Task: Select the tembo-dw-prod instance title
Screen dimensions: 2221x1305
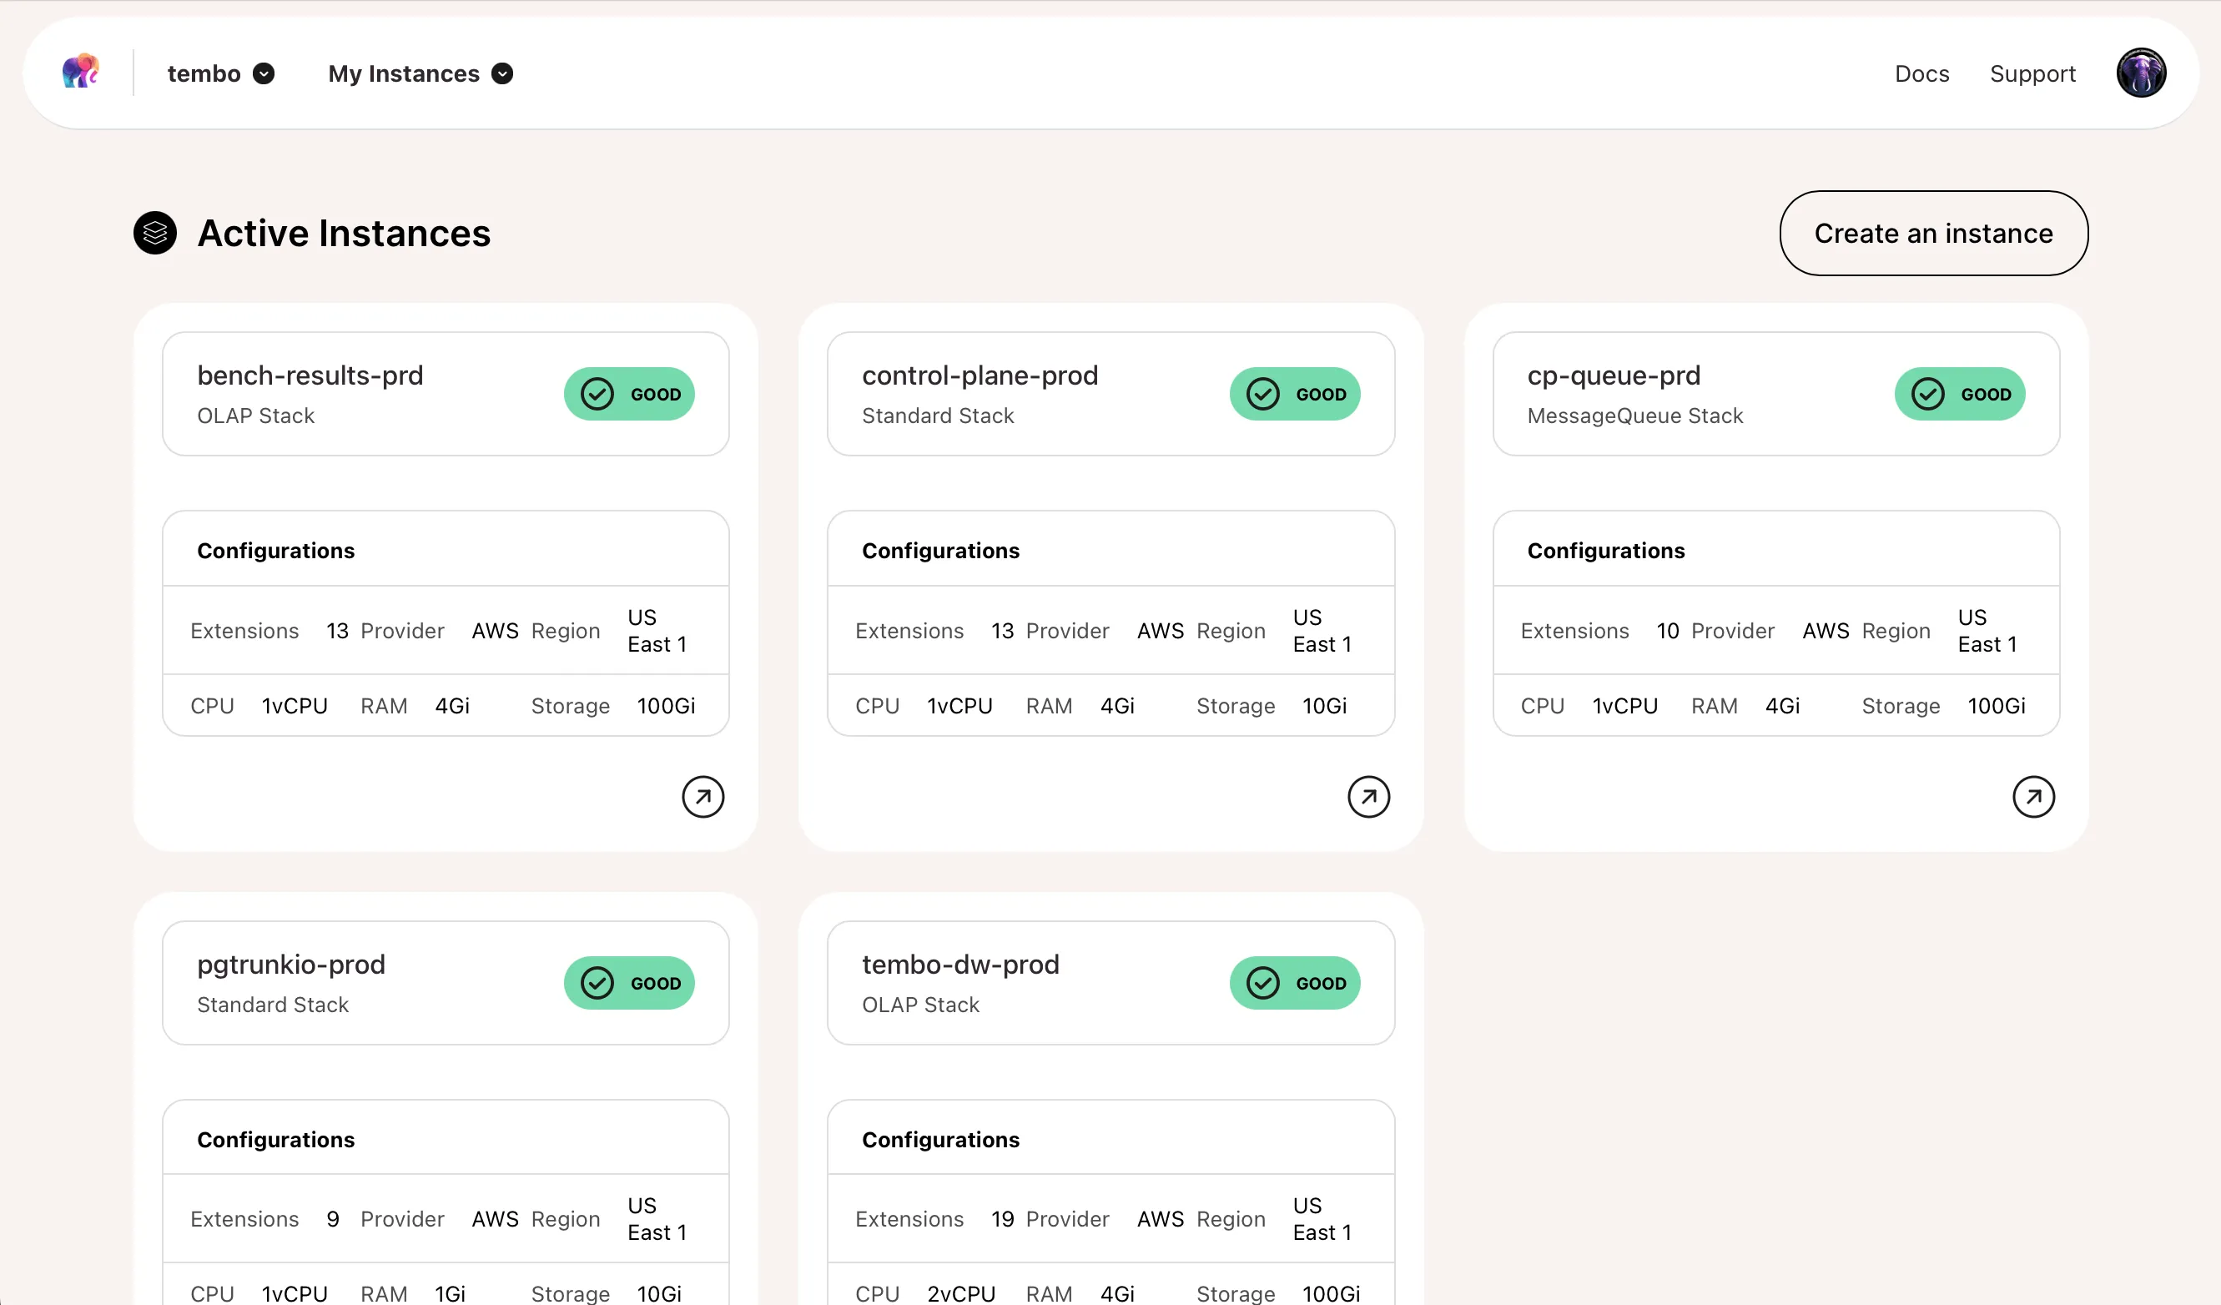Action: 959,964
